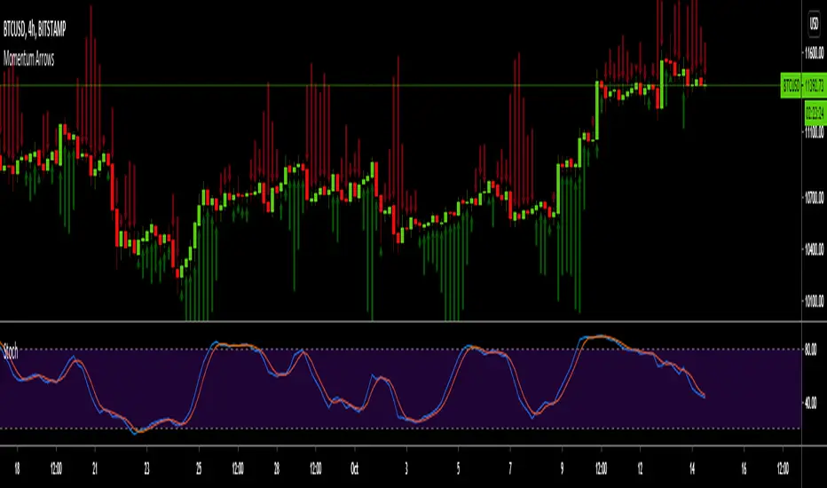Screen dimensions: 827x488
Task: Click the time axis label 12 after 12:00
Action: (x=640, y=468)
